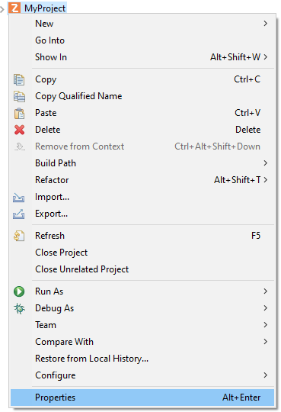Screen dimensions: 281x412
Task: Click the Refresh icon
Action: pyautogui.click(x=19, y=236)
